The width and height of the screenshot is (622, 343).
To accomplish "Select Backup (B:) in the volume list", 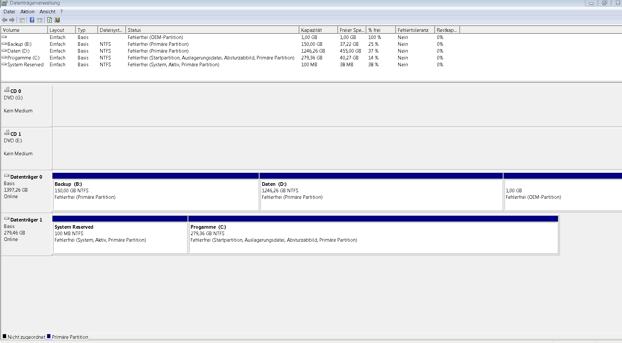I will (x=19, y=44).
